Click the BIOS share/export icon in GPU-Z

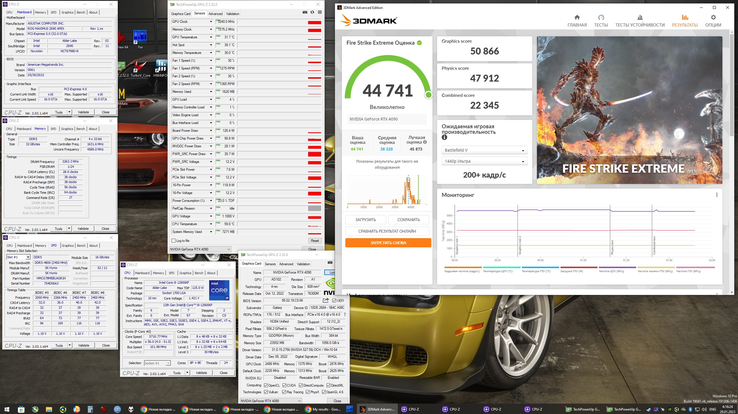326,300
